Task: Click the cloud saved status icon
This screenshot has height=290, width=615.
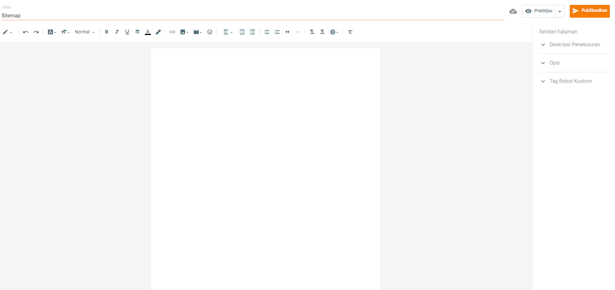Action: (x=513, y=11)
